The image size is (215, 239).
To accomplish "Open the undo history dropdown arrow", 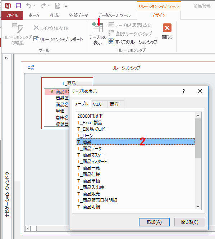I will [x=34, y=6].
